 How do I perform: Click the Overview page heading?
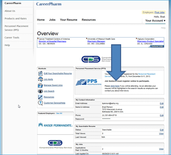48,33
